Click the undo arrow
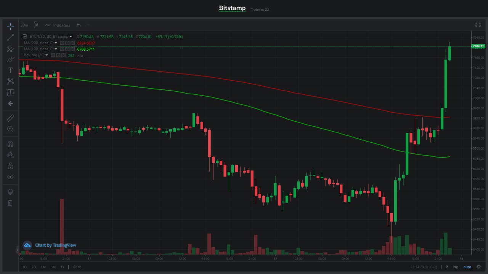The width and height of the screenshot is (488, 274). coord(79,25)
